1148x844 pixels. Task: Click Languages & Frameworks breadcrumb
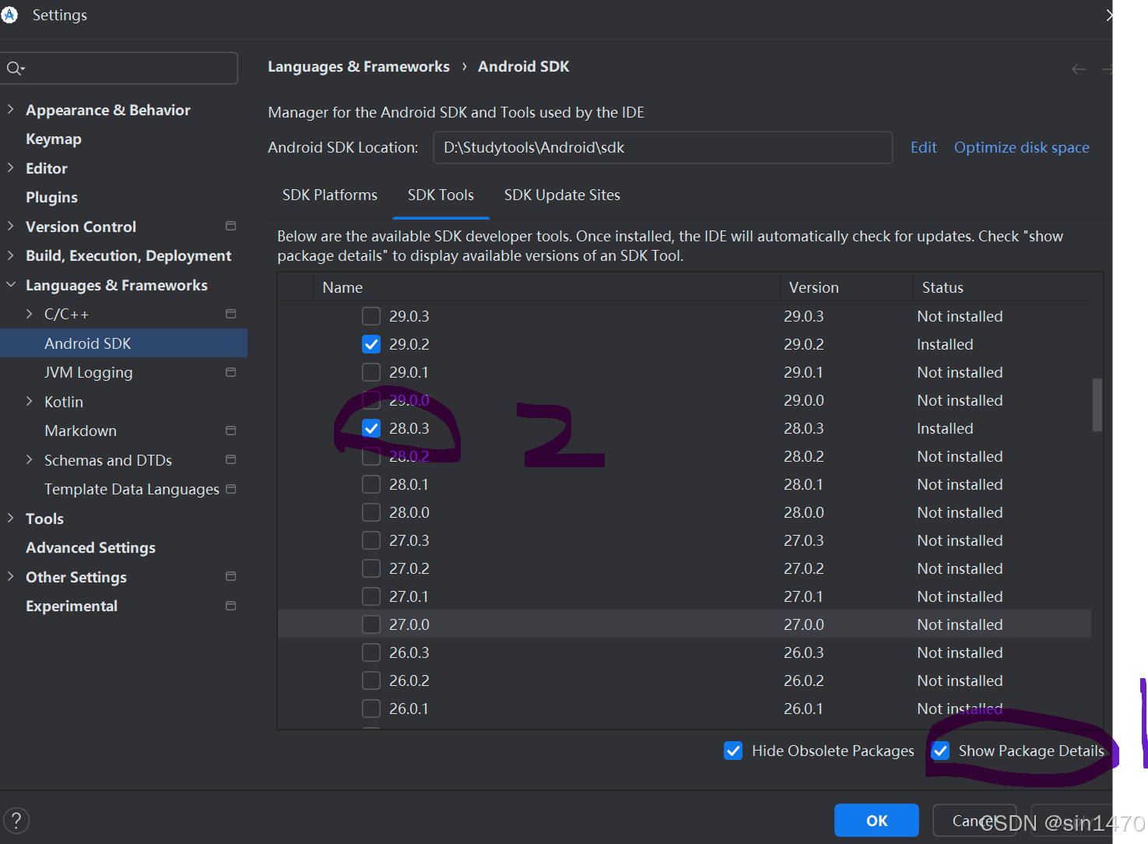(359, 67)
